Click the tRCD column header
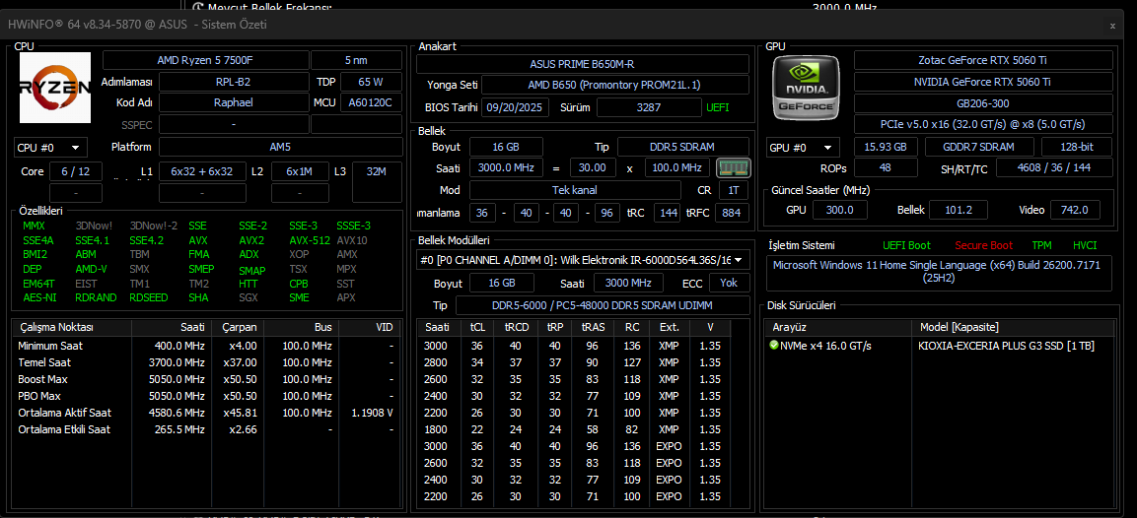The height and width of the screenshot is (518, 1137). point(516,328)
